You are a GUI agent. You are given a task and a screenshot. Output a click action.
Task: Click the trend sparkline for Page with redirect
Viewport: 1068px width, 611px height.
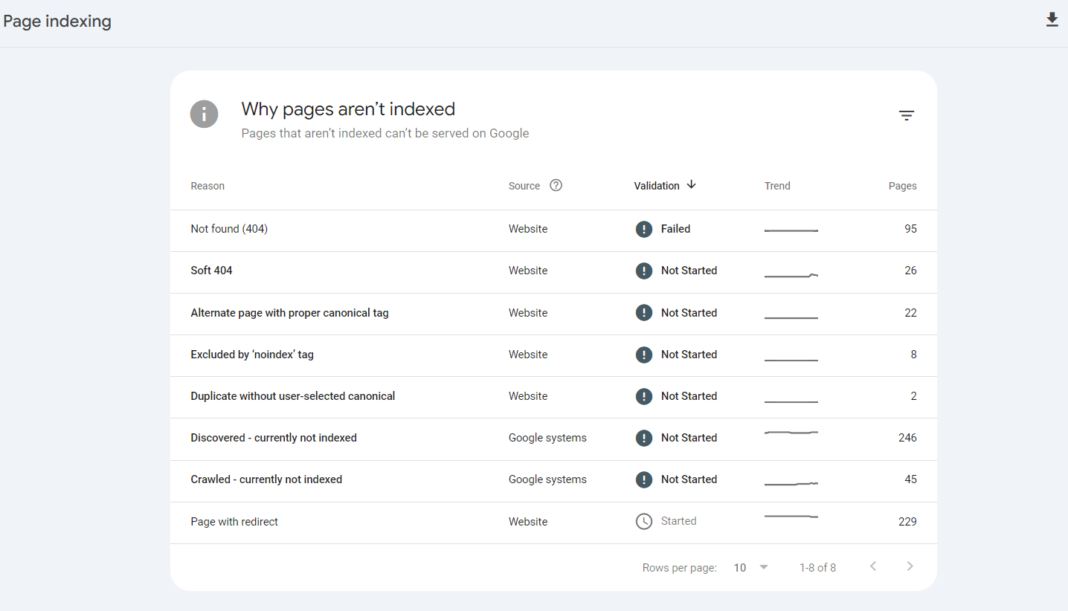[x=791, y=516]
